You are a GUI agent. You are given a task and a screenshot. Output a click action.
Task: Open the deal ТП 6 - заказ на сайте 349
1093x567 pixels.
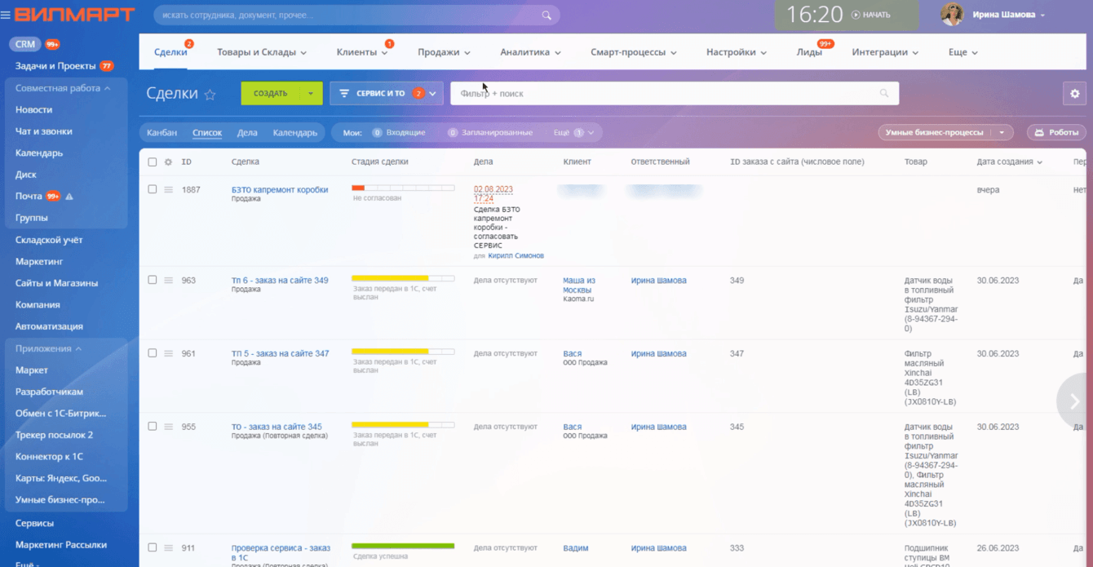click(280, 280)
